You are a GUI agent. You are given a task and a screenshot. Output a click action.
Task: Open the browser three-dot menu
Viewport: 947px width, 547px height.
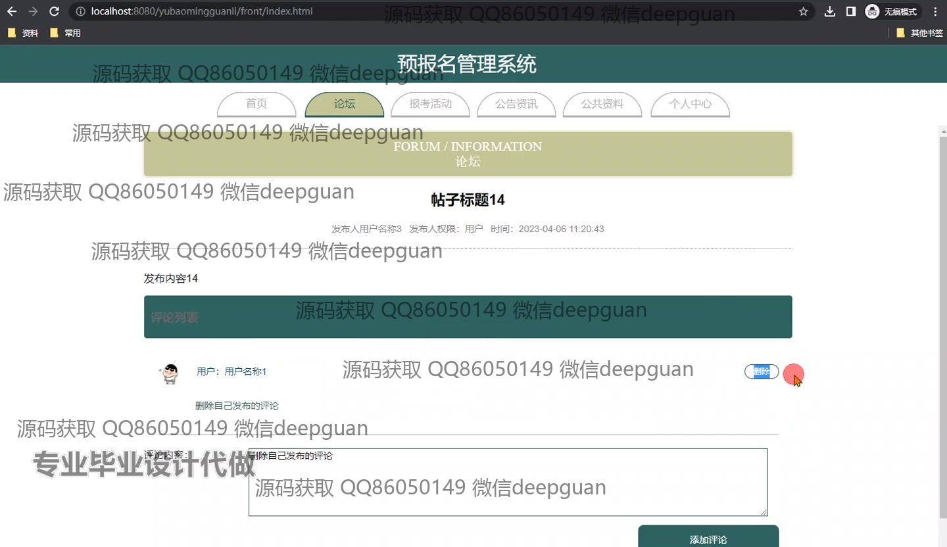point(935,11)
